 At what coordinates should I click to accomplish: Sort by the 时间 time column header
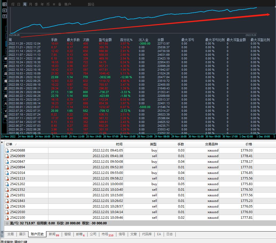tap(119, 144)
